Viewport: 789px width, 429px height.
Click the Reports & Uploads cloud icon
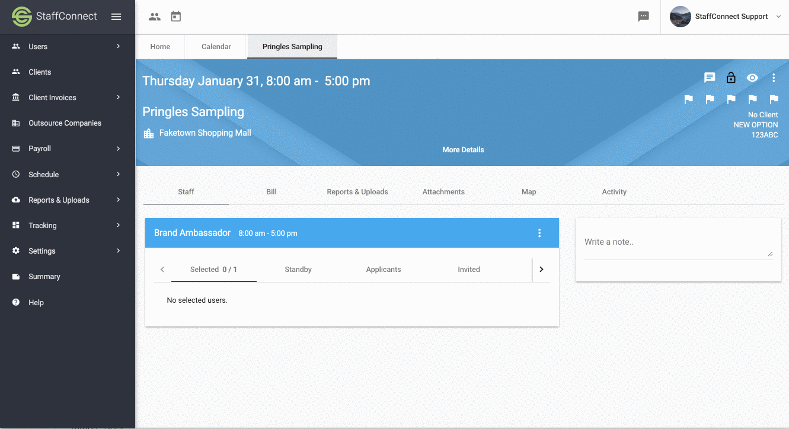click(x=16, y=200)
